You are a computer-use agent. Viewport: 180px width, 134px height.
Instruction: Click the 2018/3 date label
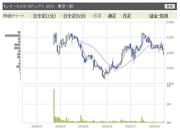click(x=37, y=126)
